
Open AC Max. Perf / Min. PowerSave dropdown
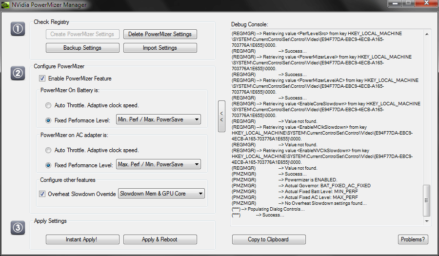[x=159, y=164]
